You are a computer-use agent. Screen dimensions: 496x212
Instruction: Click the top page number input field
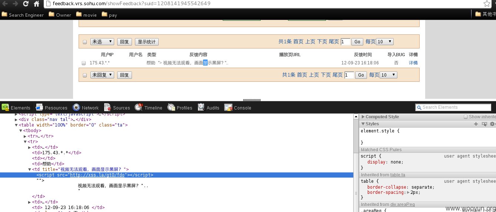[345, 42]
